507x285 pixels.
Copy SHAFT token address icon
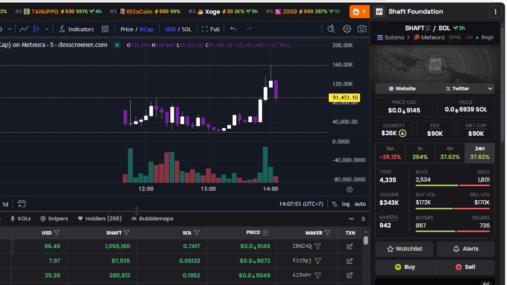coord(428,28)
